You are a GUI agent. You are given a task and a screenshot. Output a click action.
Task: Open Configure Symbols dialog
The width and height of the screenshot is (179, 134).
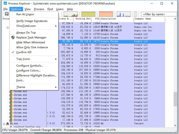[34, 66]
